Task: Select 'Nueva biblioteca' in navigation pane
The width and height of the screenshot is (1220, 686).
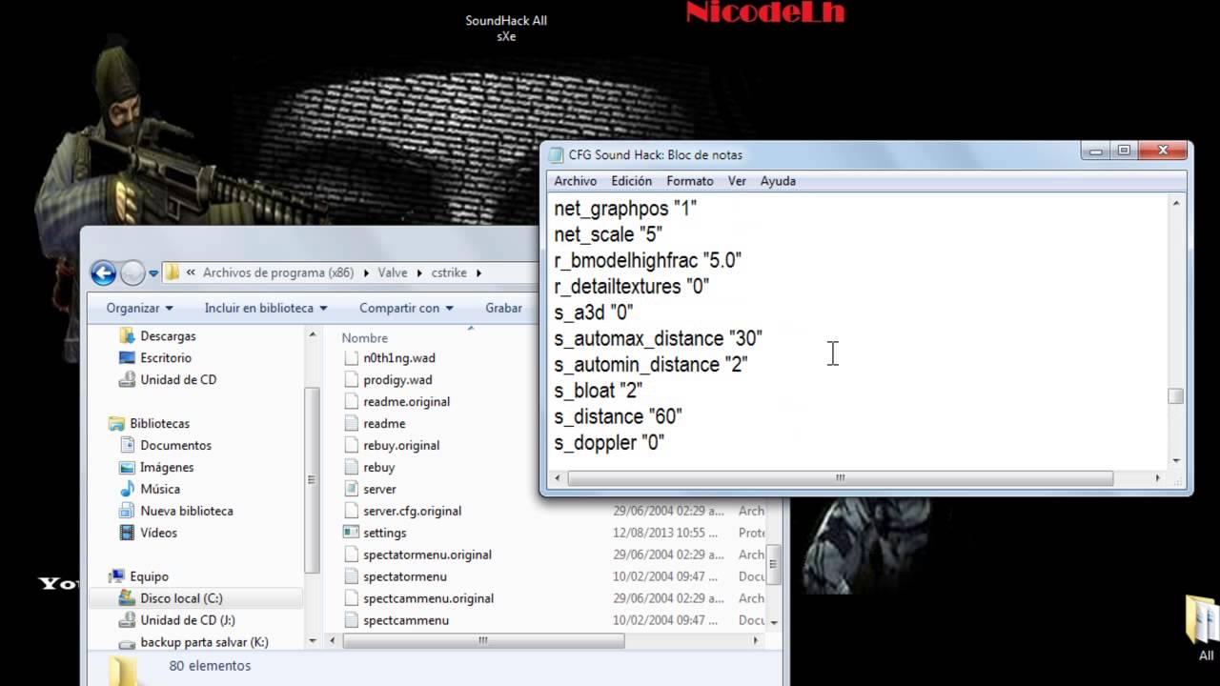Action: pos(187,511)
